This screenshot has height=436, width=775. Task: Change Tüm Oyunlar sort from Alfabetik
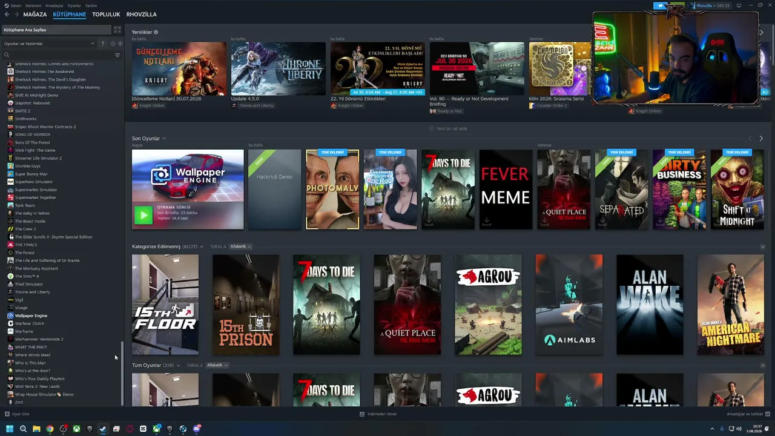(217, 366)
